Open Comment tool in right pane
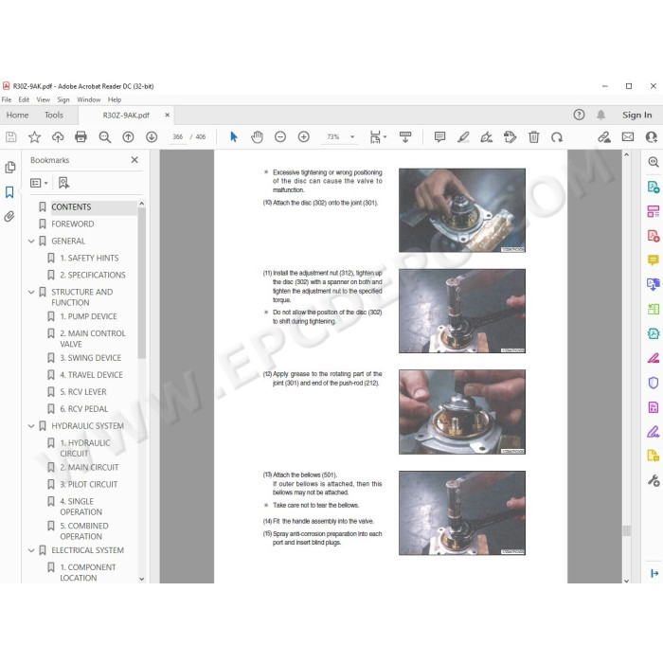This screenshot has width=663, height=663. click(653, 260)
